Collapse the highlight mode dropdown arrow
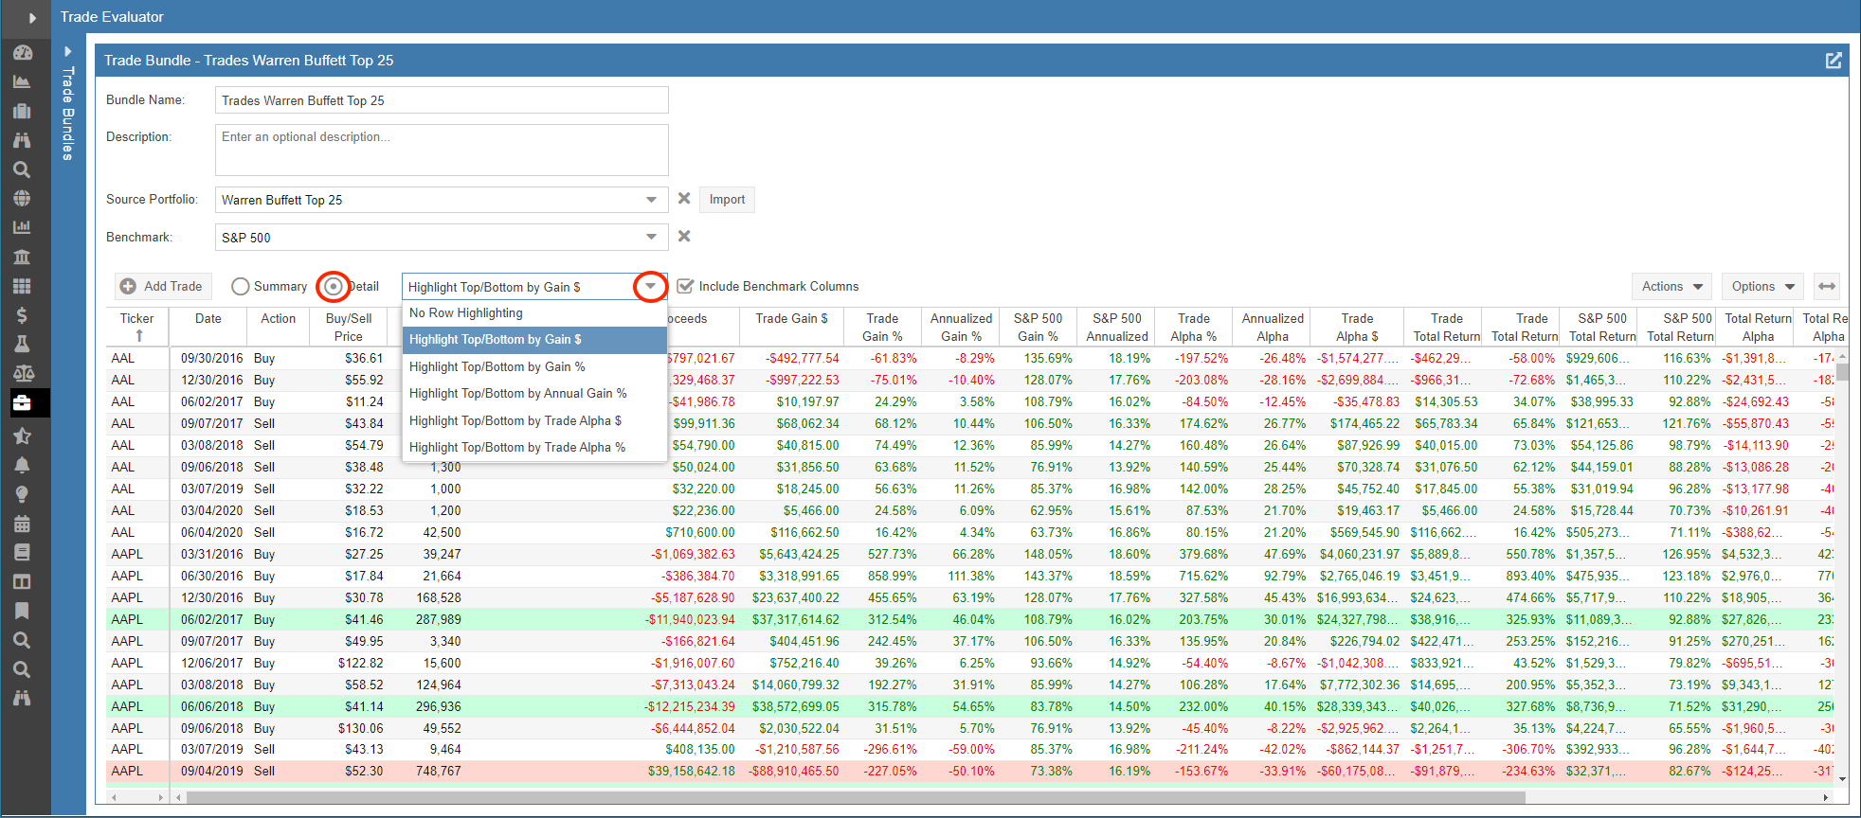The image size is (1861, 818). pos(651,286)
